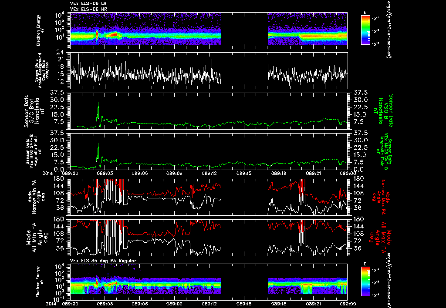Click the 'VEx ELS-06 HR' title text
This screenshot has height=308, width=446.
[x=88, y=10]
